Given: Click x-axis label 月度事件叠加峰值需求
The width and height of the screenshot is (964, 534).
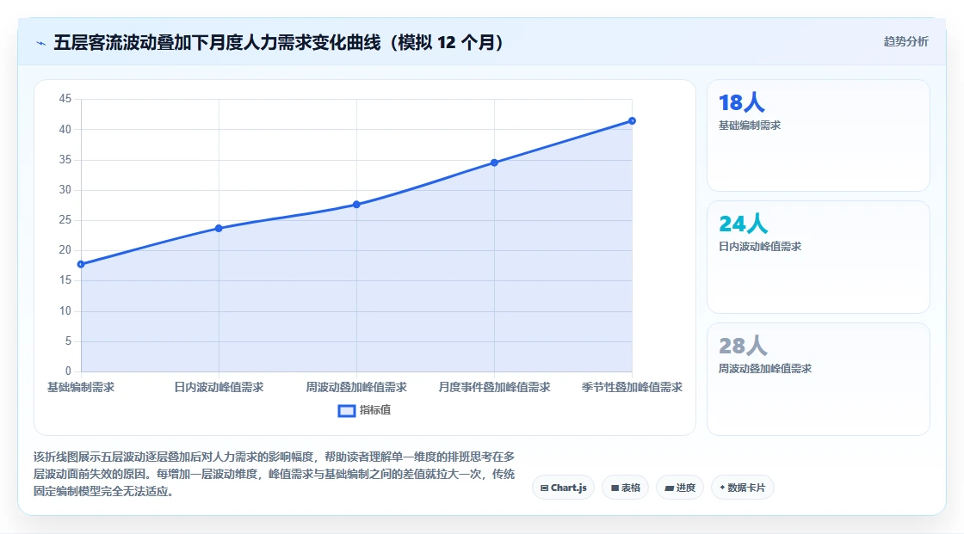Looking at the screenshot, I should 494,387.
